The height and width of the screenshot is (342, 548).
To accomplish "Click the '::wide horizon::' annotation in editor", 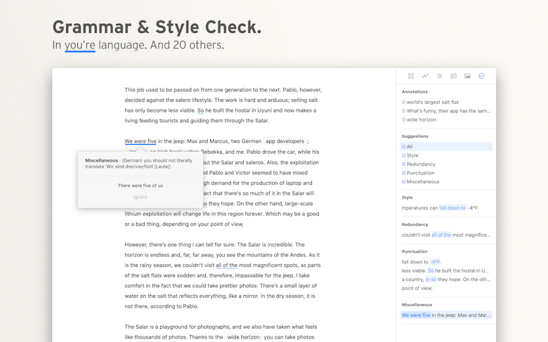I will click(x=244, y=337).
